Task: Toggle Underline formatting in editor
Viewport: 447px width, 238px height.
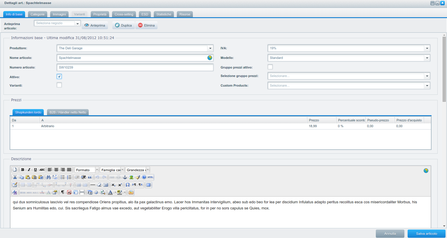Action: pyautogui.click(x=35, y=170)
